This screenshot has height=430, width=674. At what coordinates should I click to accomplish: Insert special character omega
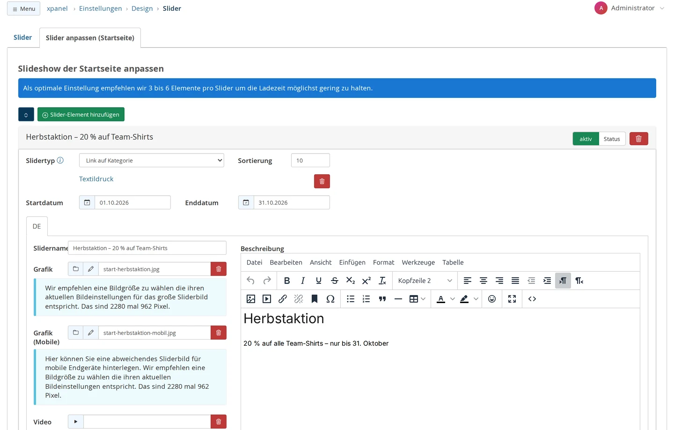coord(330,299)
